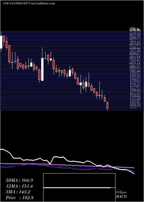Click the <<Live label

(x=121, y=192)
